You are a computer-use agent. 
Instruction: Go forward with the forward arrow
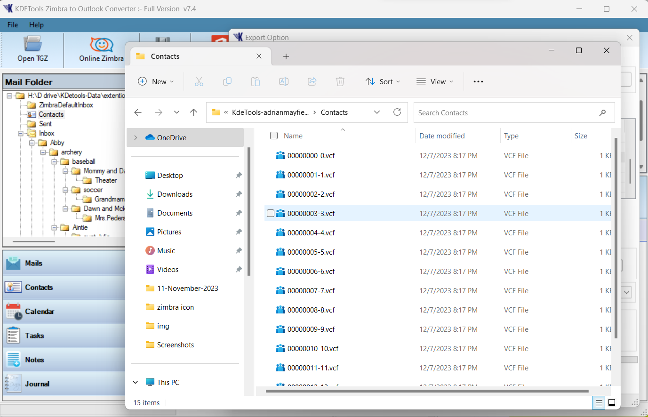159,112
